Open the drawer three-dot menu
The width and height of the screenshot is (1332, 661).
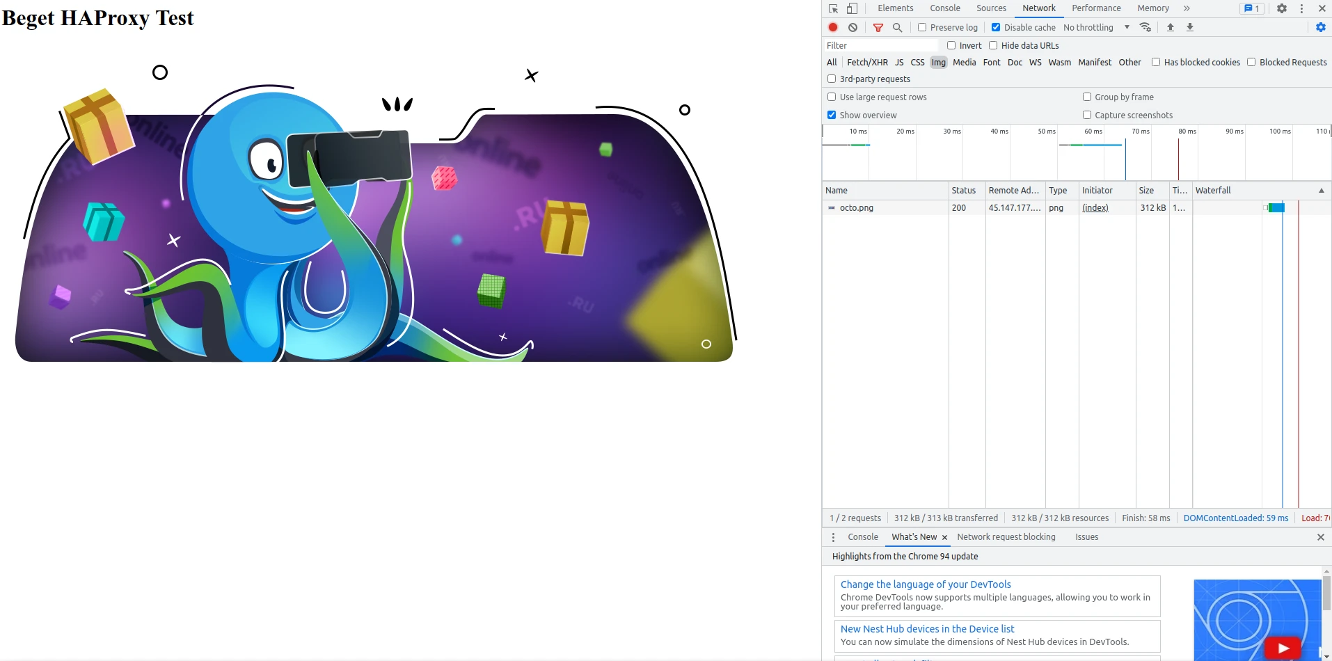click(833, 537)
